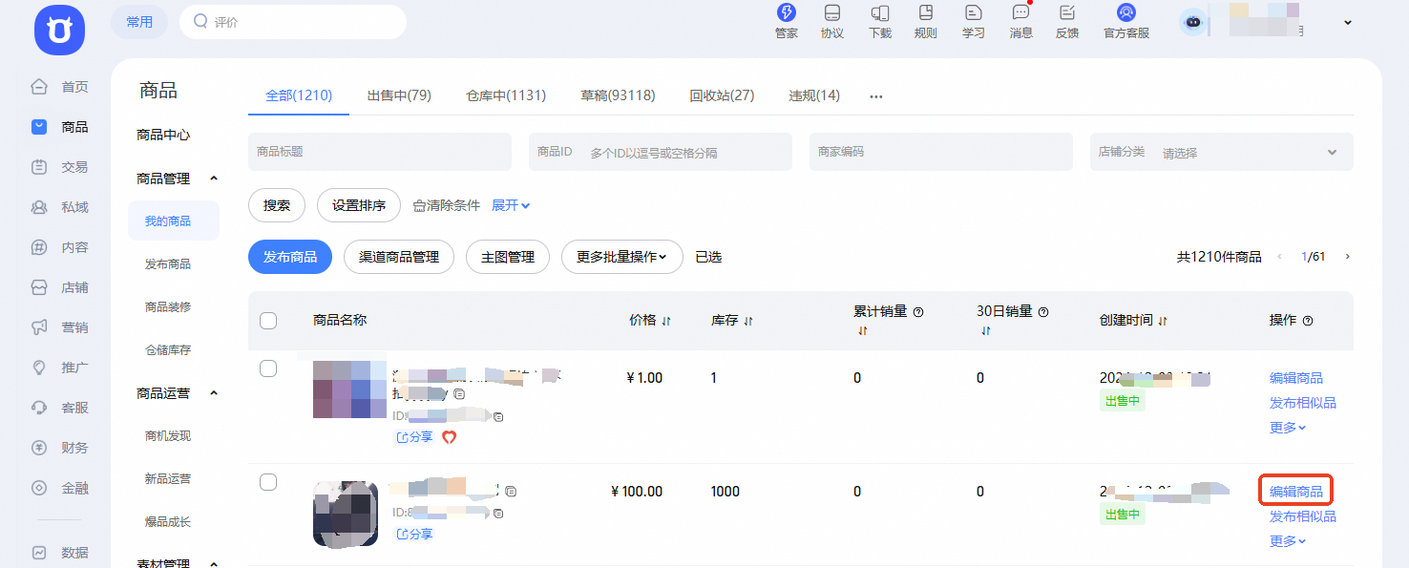Image resolution: width=1409 pixels, height=568 pixels.
Task: Click the help icon next to 累计销量
Action: click(x=918, y=312)
